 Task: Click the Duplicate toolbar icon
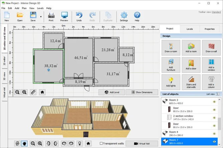108,16
